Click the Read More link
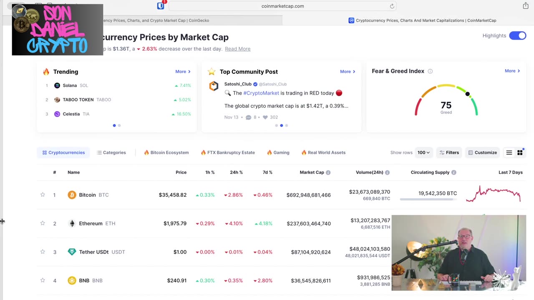 pyautogui.click(x=238, y=49)
